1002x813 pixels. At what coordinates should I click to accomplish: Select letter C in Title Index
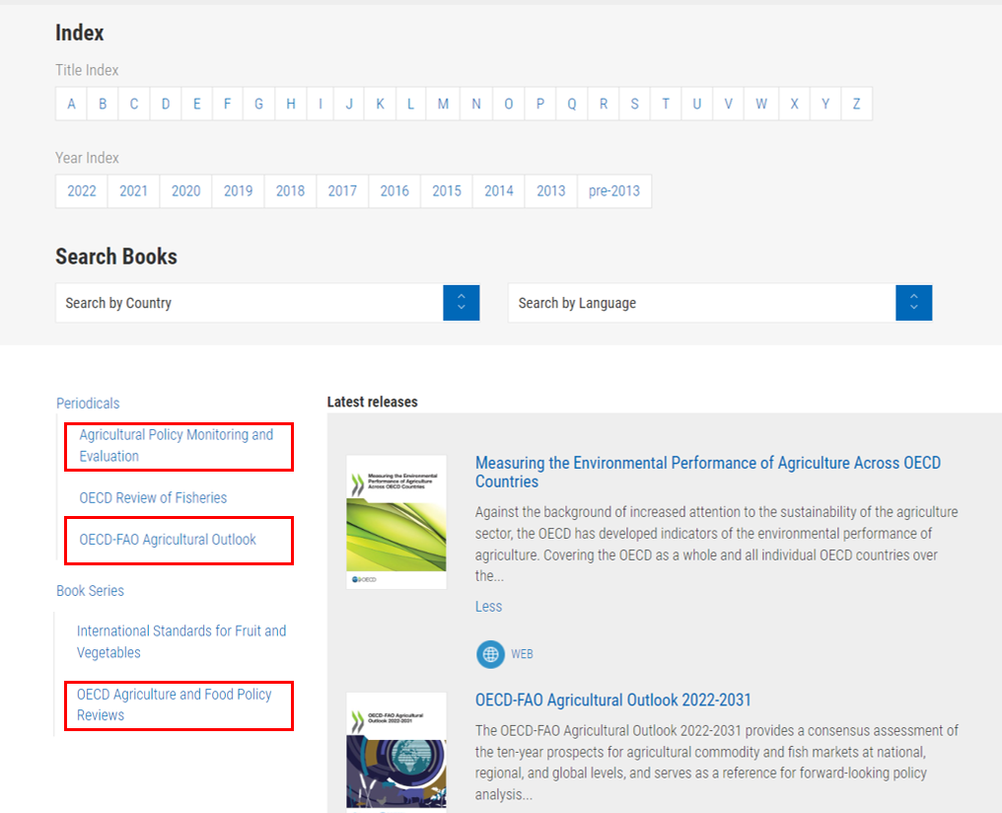pos(134,104)
